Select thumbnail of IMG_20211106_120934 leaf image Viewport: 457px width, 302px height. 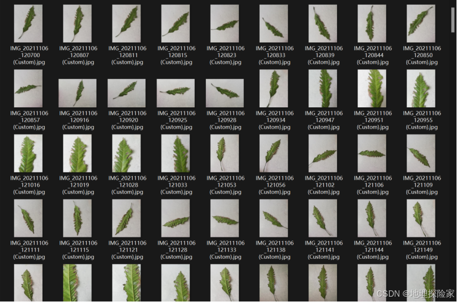(x=273, y=88)
